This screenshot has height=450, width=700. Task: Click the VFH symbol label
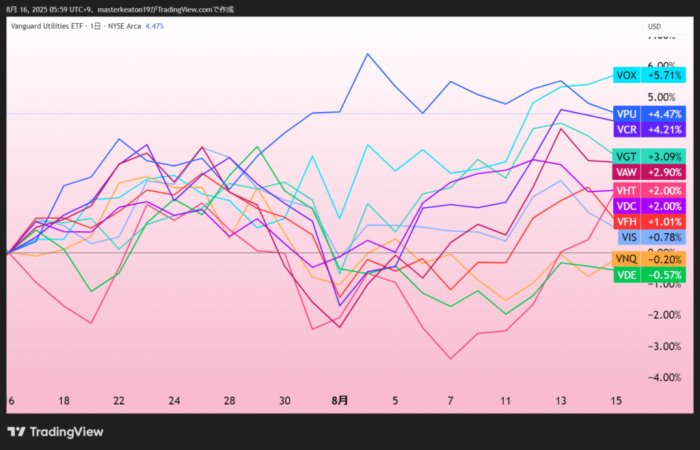tap(627, 222)
